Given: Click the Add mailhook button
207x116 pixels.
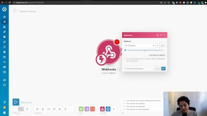Looking at the screenshot, I should pyautogui.click(x=162, y=46).
